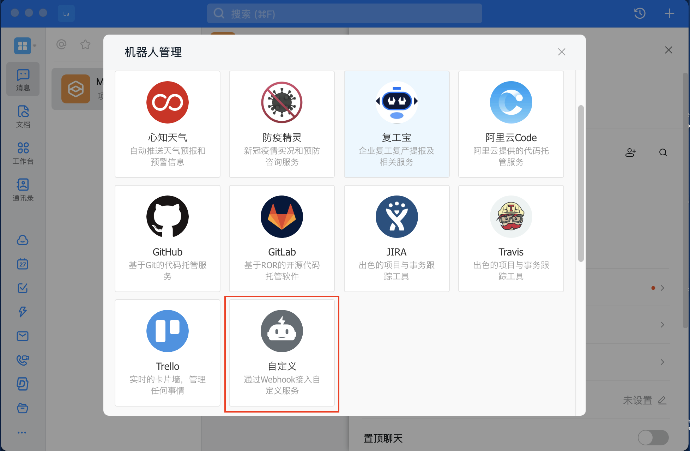Click the search field 搜索
Screen dimensions: 690x451
click(x=344, y=14)
